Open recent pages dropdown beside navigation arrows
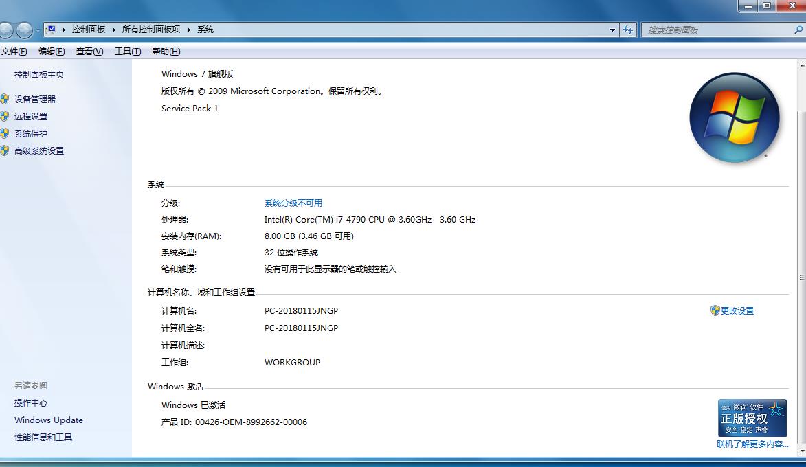The image size is (806, 467). click(x=38, y=30)
